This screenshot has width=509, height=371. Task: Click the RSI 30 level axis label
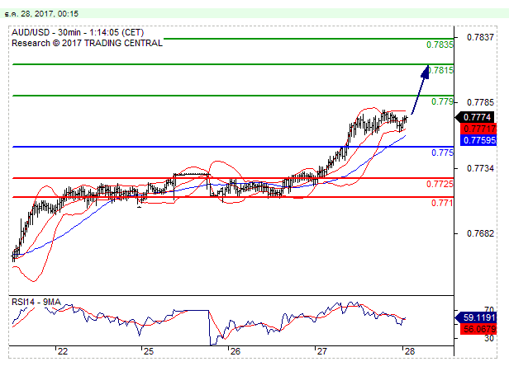click(x=489, y=338)
